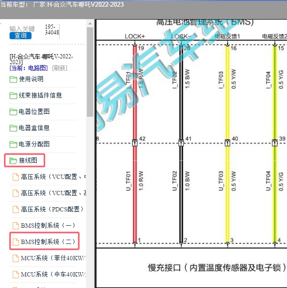The width and height of the screenshot is (287, 288).
Task: Open MCU系统（中车40KW document
Action: pos(53,274)
